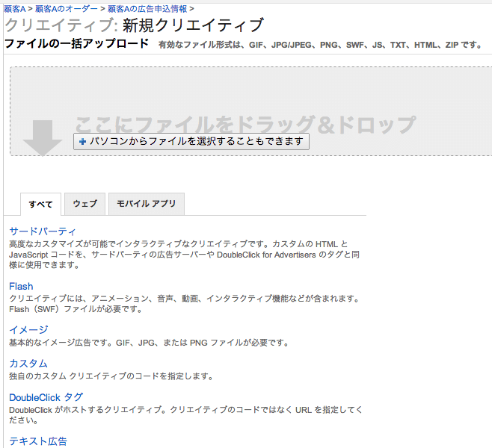Click the ここにファイルをドラッグ&ドロップ drop area text
Screen dimensions: 492x448
click(x=245, y=123)
